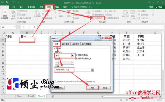Click Subtotal (分类汇总)
165x102 pixels.
click(x=143, y=18)
